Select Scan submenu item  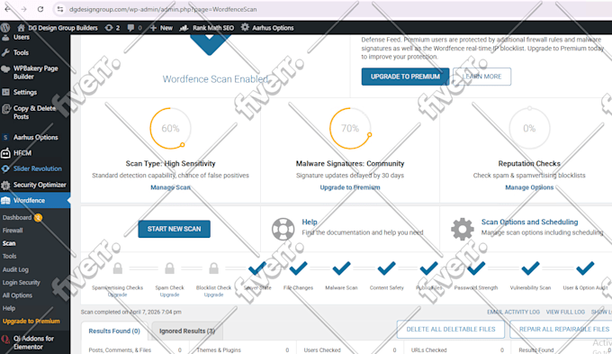click(9, 243)
